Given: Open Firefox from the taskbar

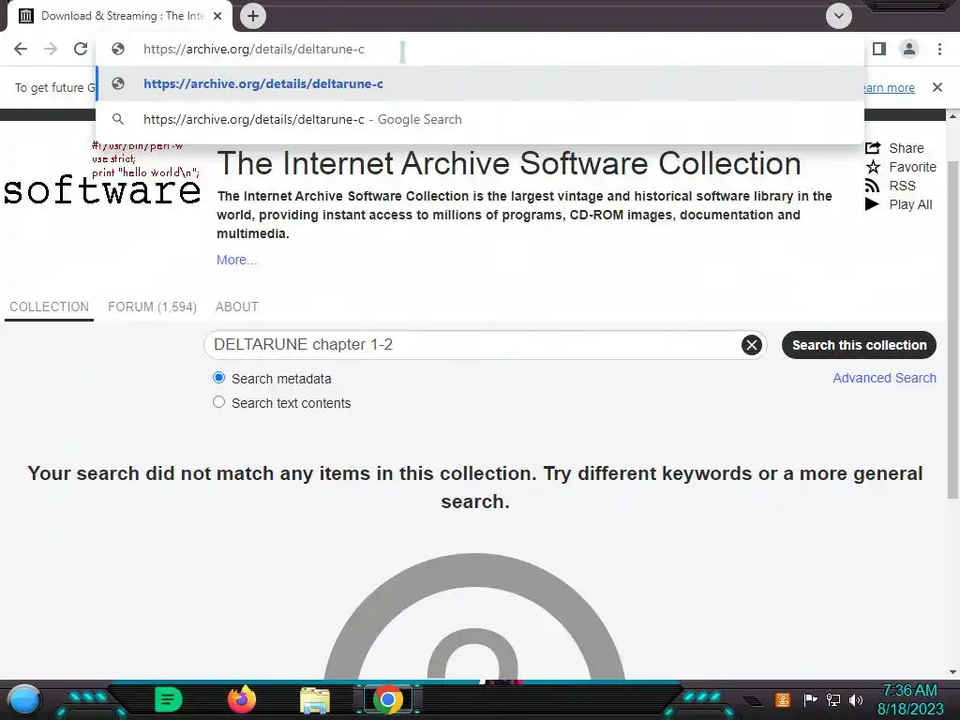Looking at the screenshot, I should 242,699.
